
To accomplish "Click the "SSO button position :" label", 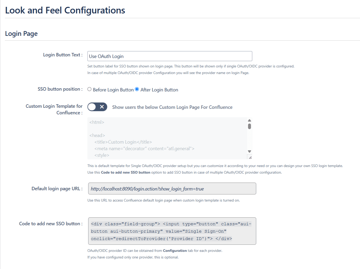I will tap(60, 89).
